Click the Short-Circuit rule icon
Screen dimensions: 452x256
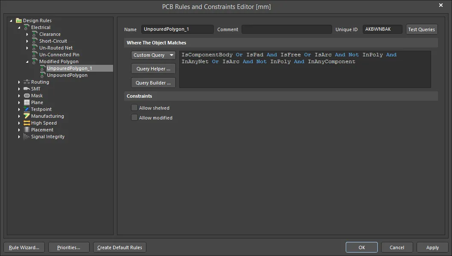[35, 41]
